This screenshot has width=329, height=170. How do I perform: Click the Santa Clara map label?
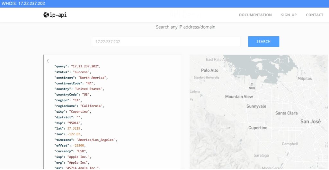(x=286, y=113)
